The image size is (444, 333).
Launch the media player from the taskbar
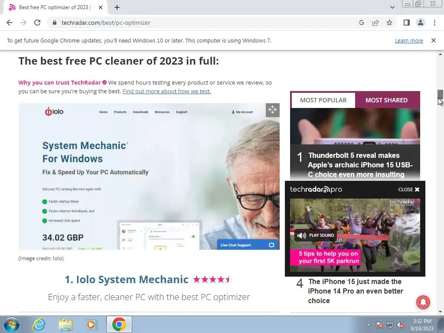[x=91, y=324]
